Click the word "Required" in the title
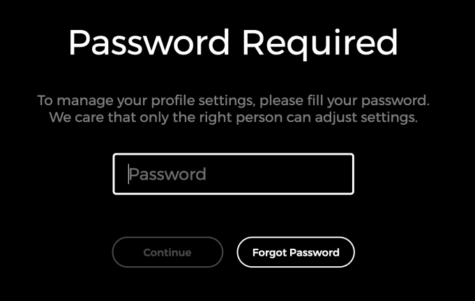 320,43
